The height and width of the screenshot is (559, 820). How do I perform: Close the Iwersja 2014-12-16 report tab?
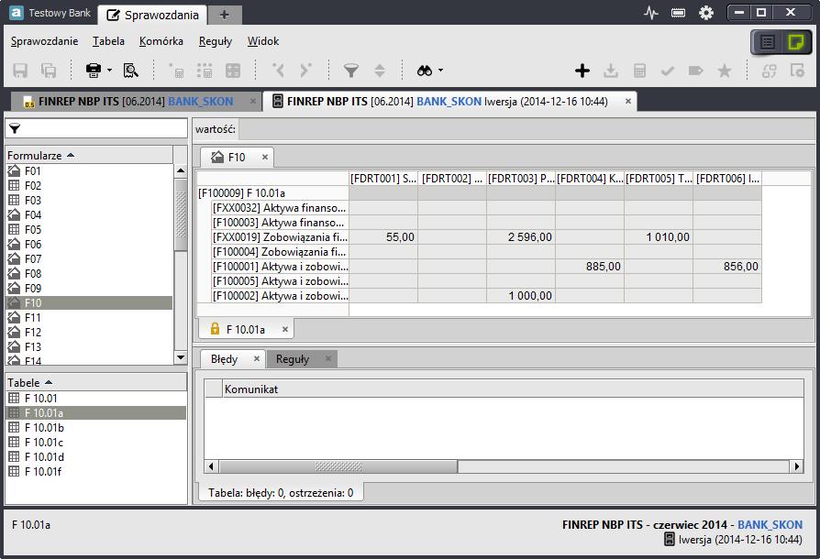[x=628, y=101]
